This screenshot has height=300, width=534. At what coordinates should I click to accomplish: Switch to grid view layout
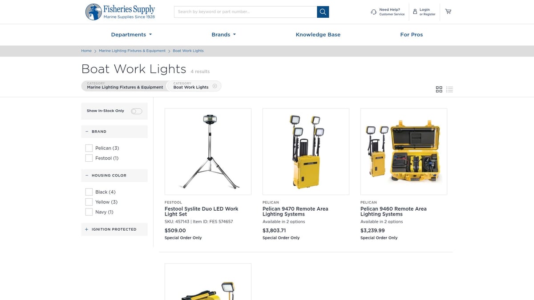(439, 89)
